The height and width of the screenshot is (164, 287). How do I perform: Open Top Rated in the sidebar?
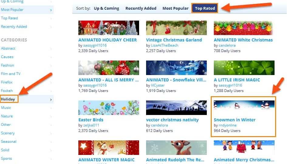(x=9, y=18)
